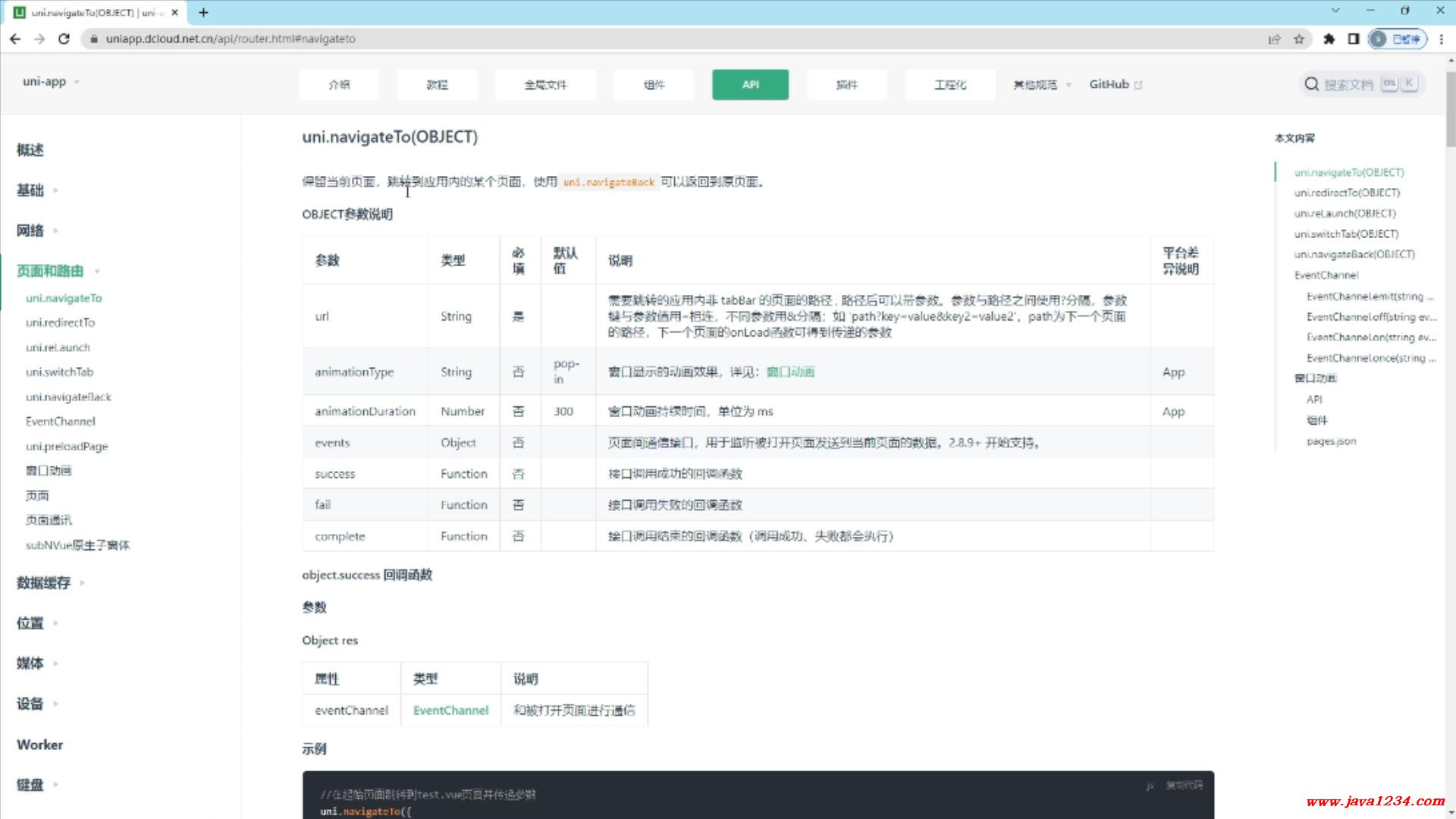
Task: Close the uni.navigateTo browser tab
Action: click(175, 12)
